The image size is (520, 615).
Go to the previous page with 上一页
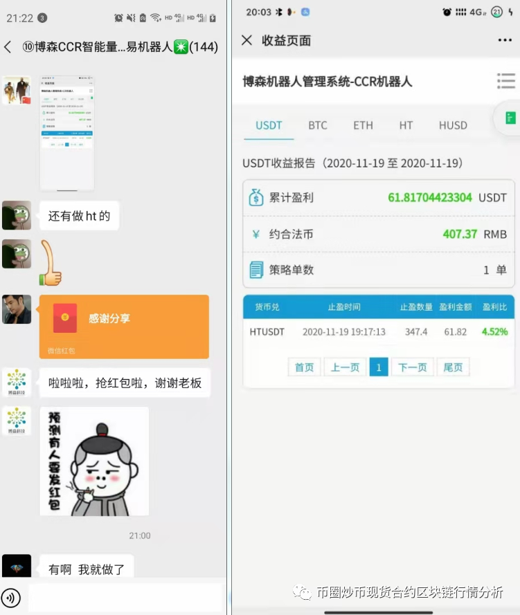tap(345, 367)
